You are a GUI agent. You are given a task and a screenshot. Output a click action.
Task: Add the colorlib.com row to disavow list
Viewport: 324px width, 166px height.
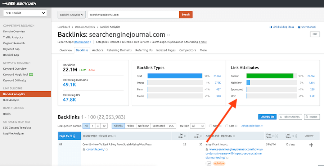point(311,145)
